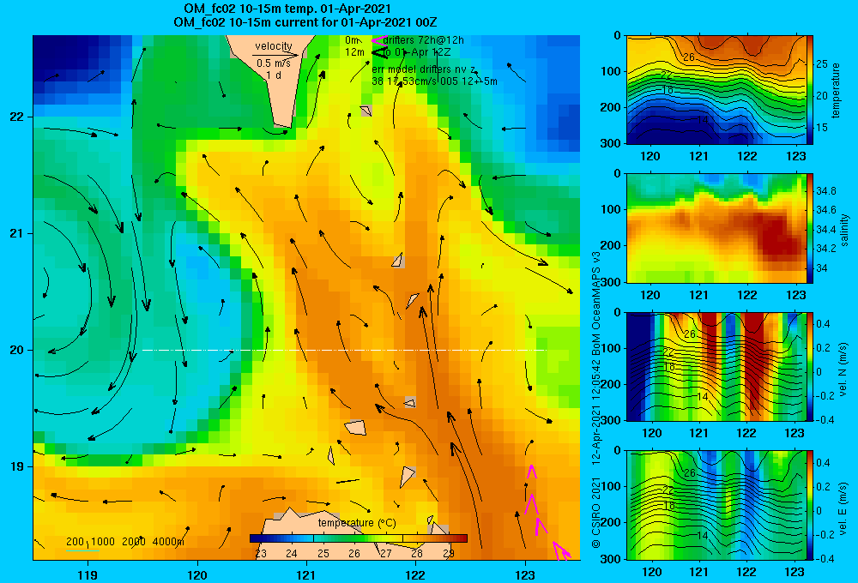The height and width of the screenshot is (583, 858).
Task: Click the 'vel. N (m/s)' axis label
Action: pos(843,370)
